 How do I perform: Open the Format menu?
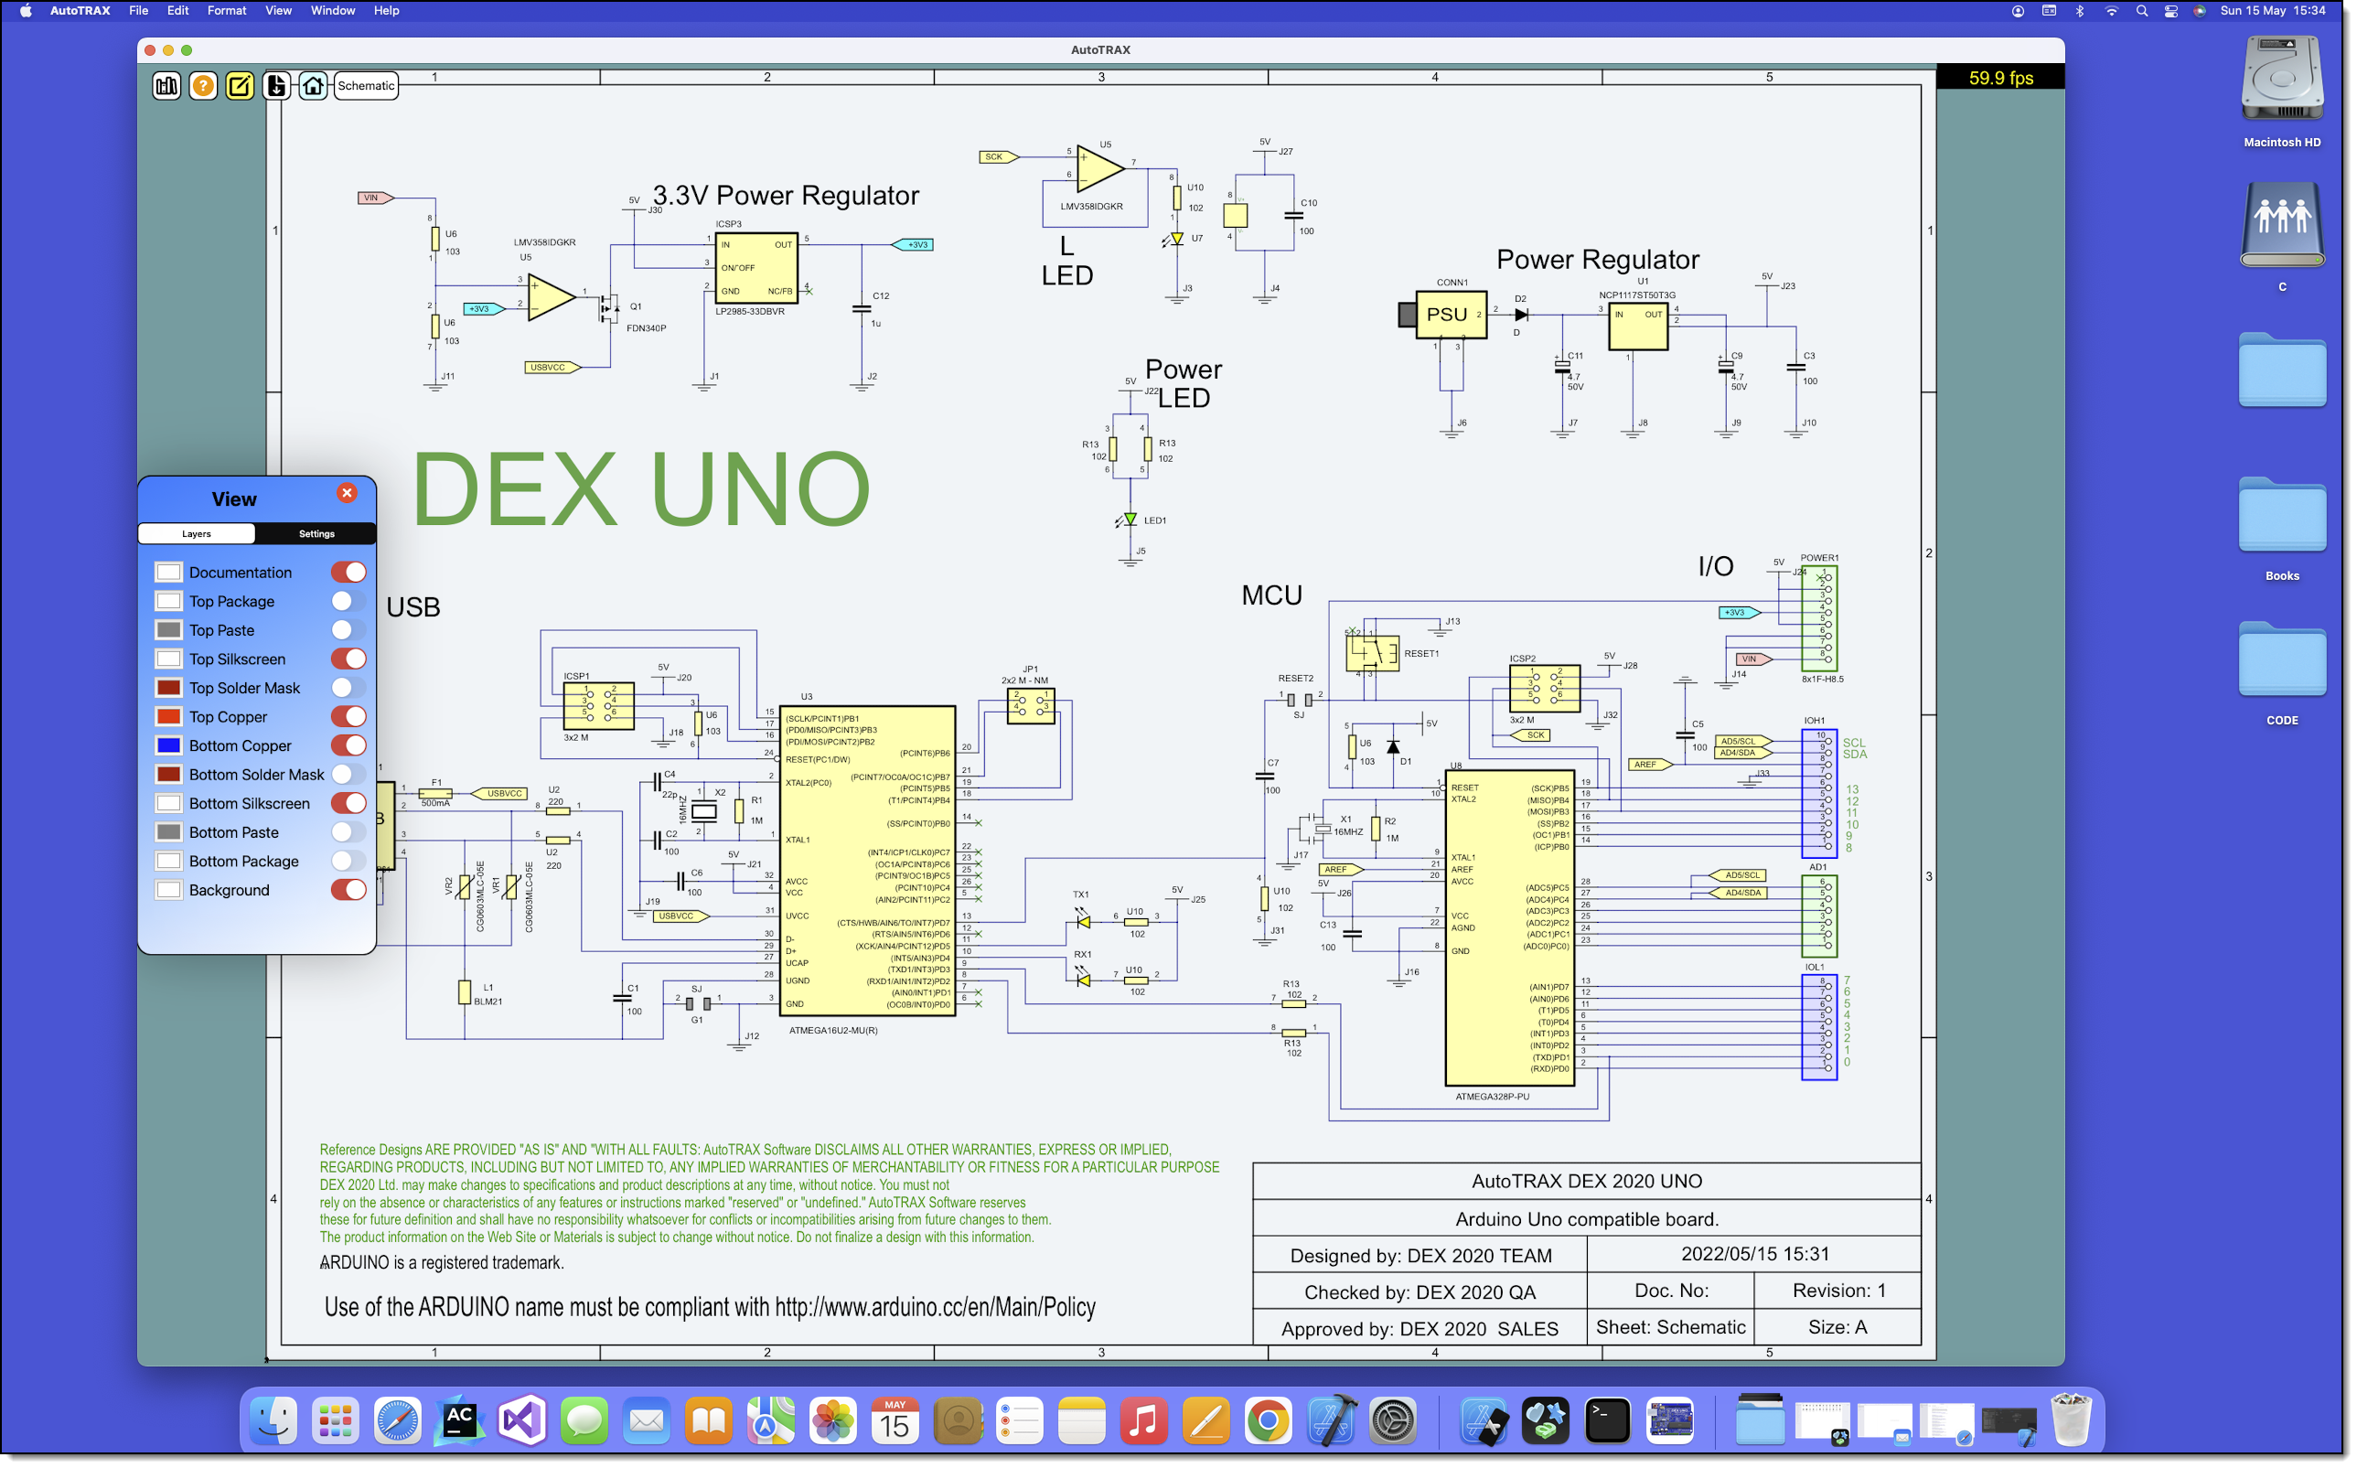coord(226,11)
